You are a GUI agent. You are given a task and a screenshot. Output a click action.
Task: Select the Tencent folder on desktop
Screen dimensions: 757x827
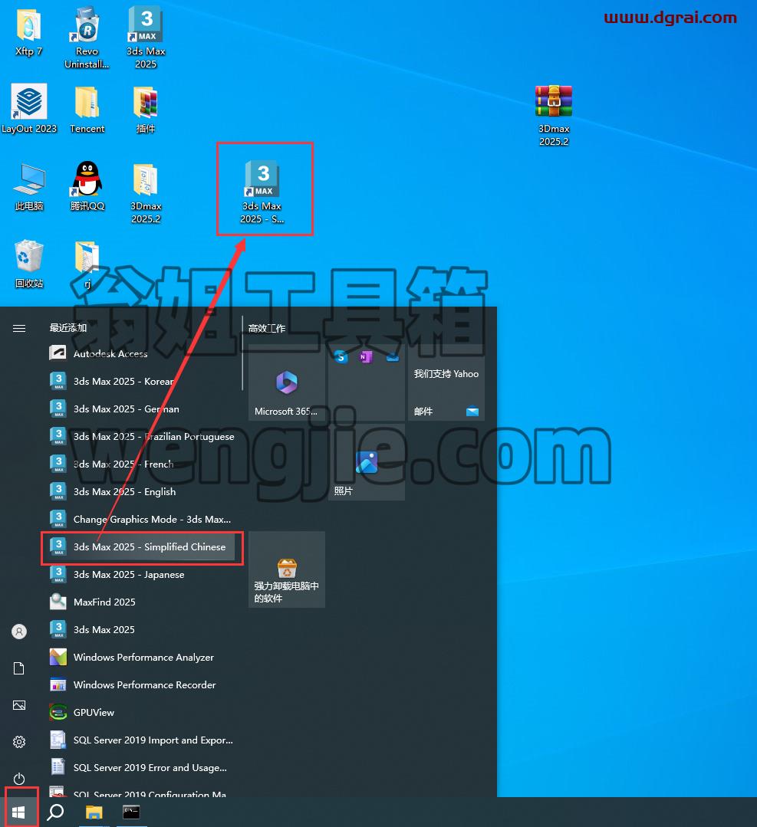[87, 110]
